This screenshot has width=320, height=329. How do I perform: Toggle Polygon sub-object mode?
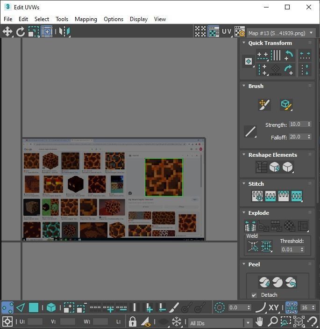34,308
